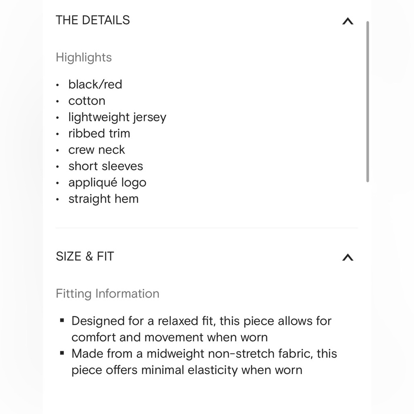The image size is (414, 414).
Task: Click the appliqué logo list item
Action: [107, 183]
